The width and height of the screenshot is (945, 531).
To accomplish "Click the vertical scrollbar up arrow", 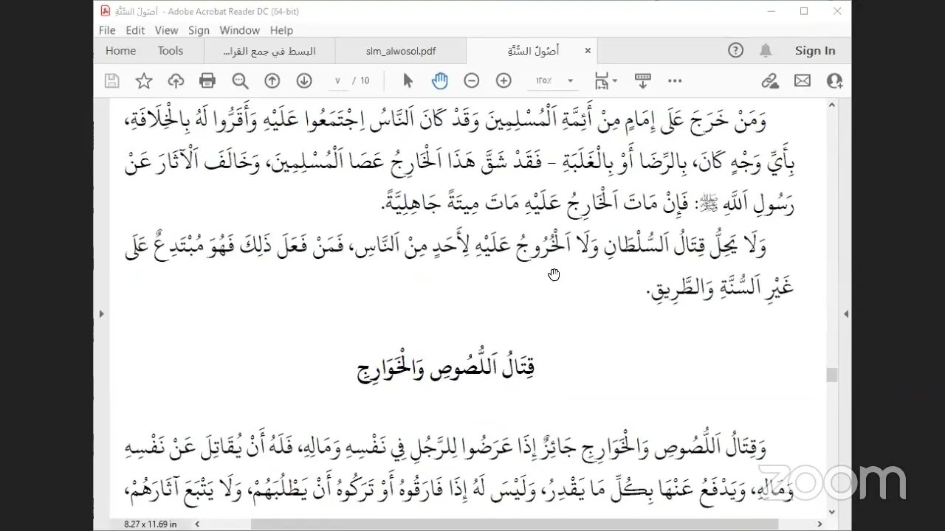I will click(832, 105).
